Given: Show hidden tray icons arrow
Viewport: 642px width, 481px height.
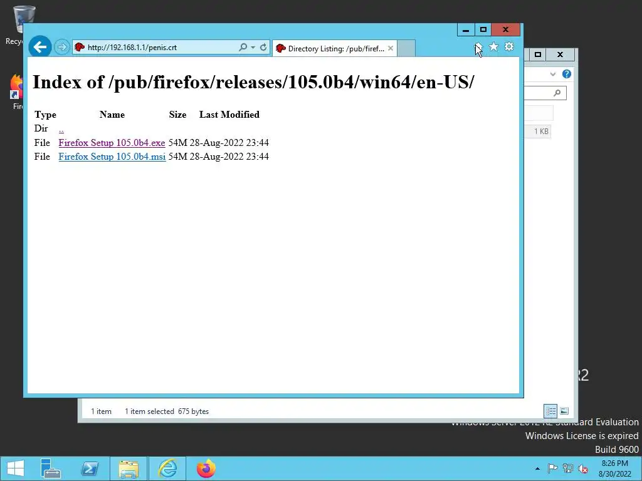Looking at the screenshot, I should [537, 468].
